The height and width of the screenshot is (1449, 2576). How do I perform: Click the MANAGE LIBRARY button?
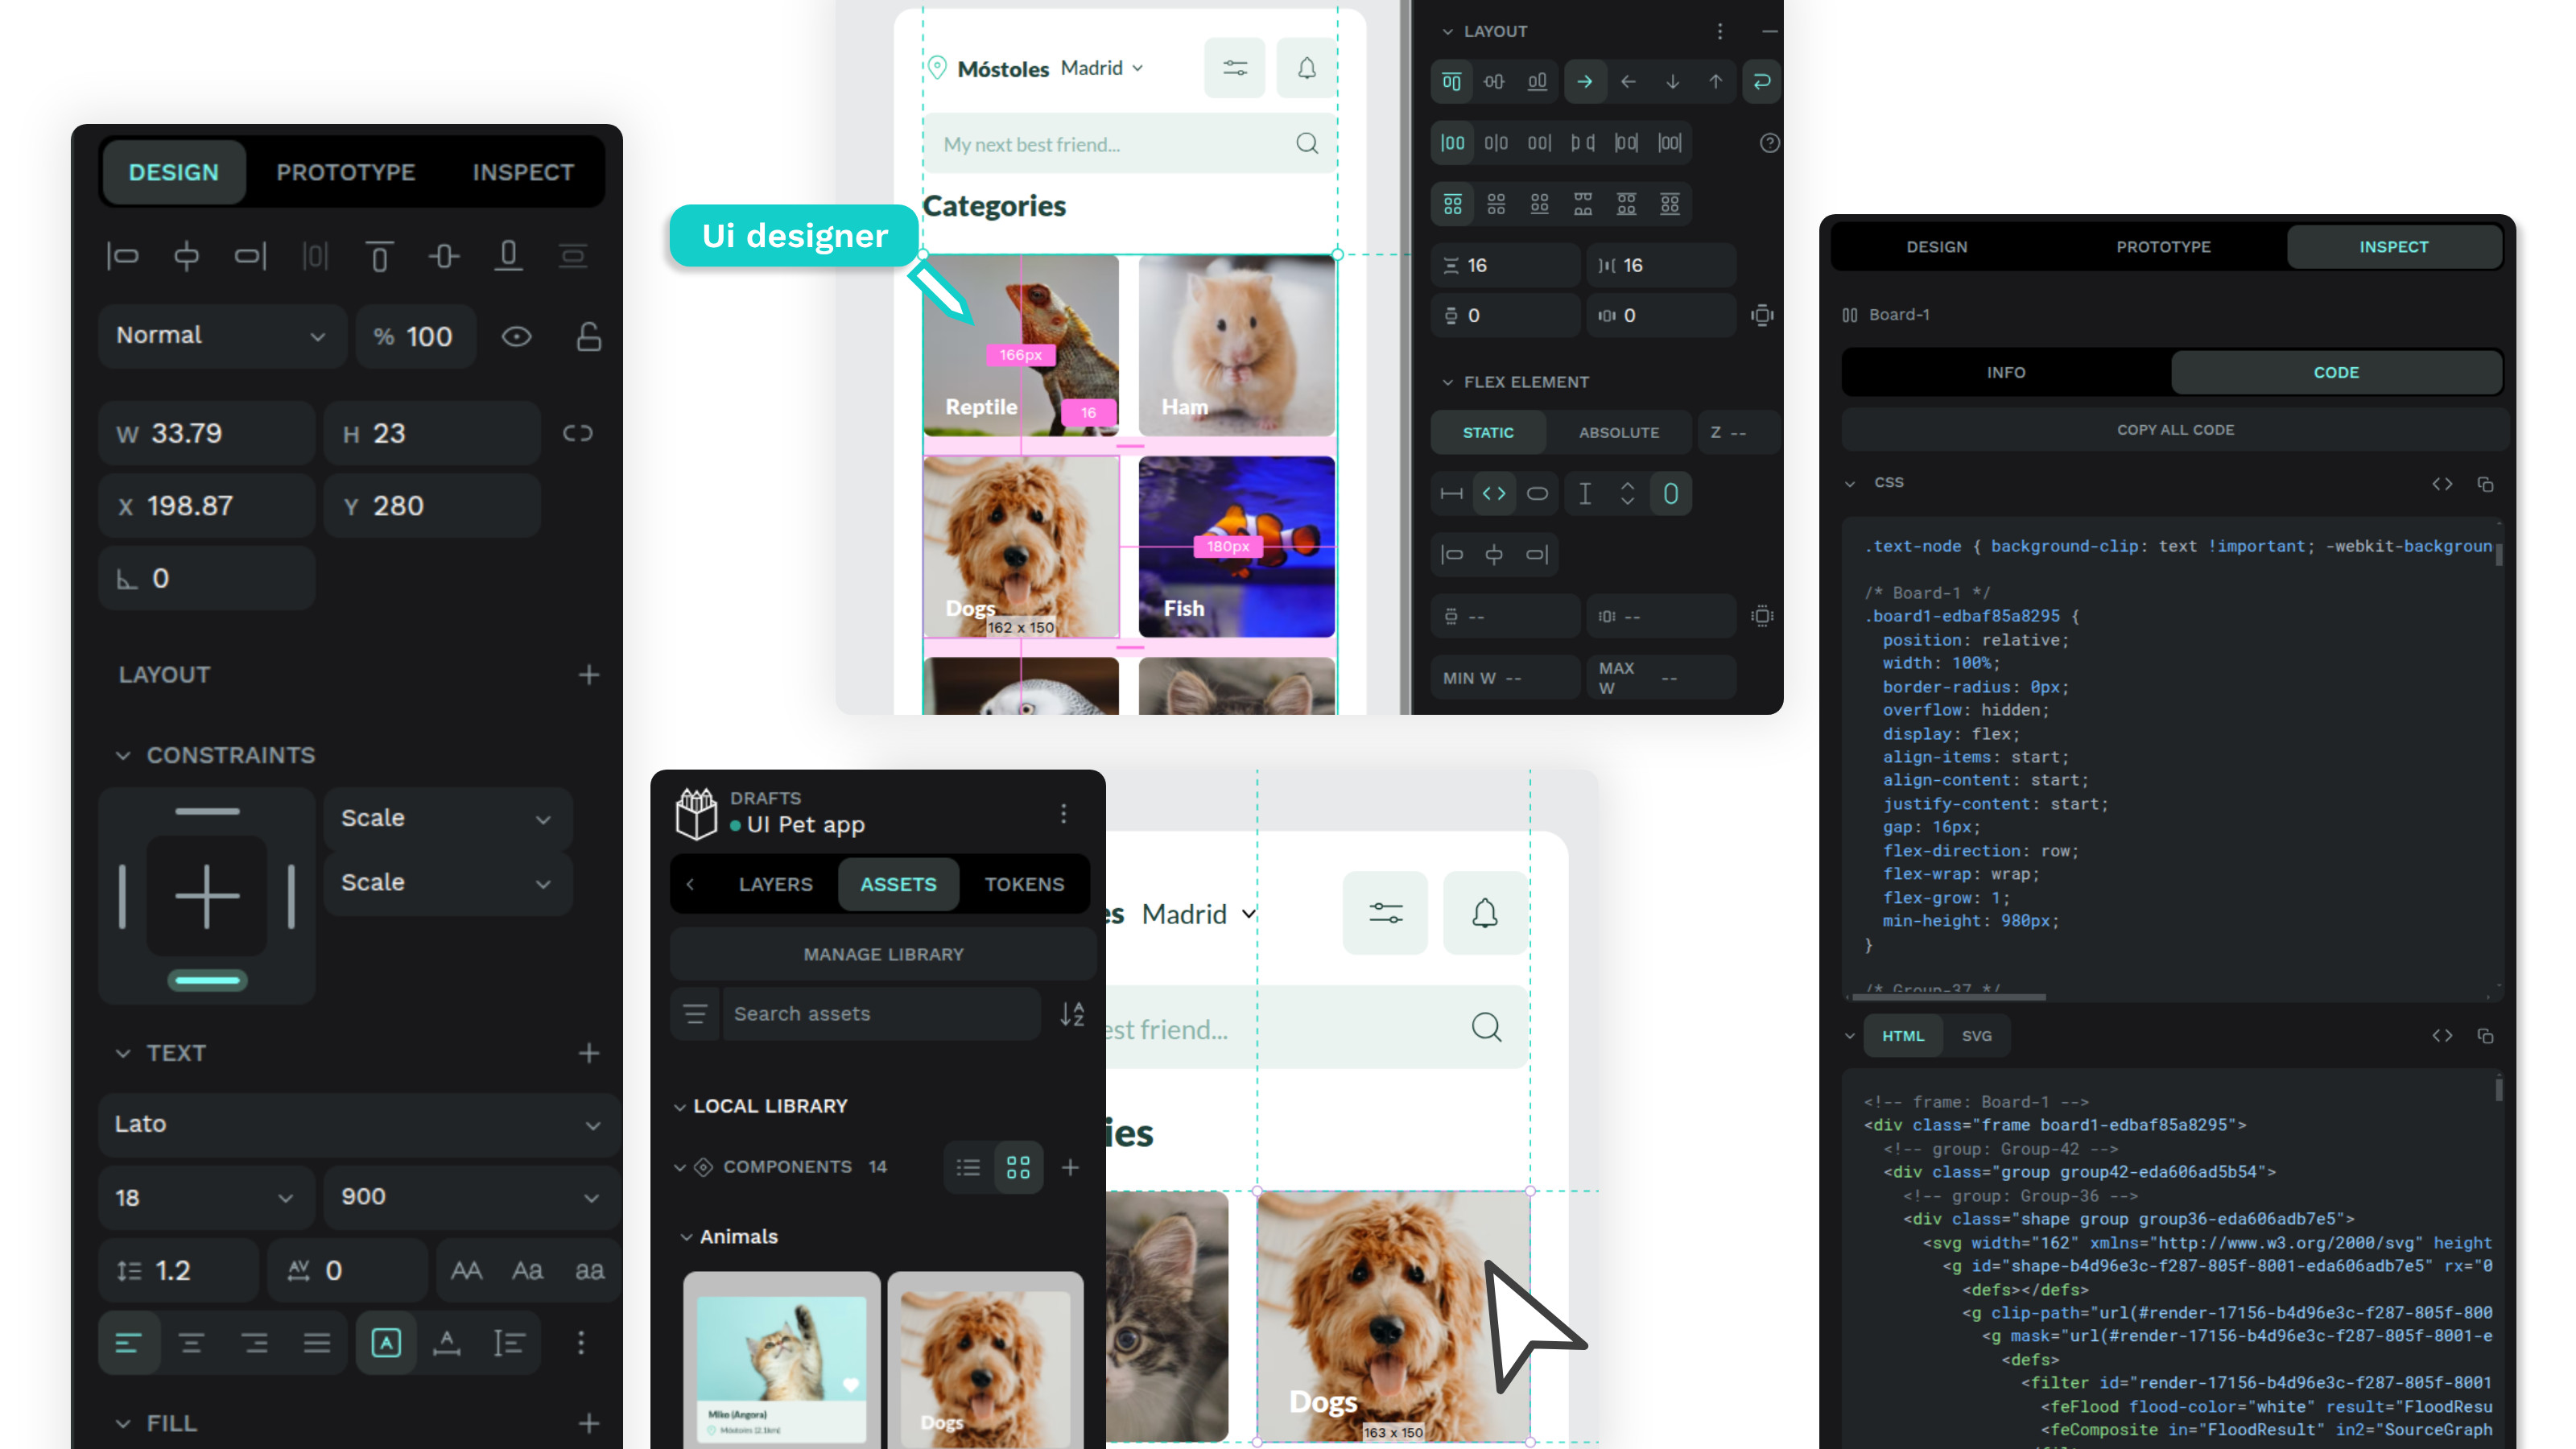point(883,954)
